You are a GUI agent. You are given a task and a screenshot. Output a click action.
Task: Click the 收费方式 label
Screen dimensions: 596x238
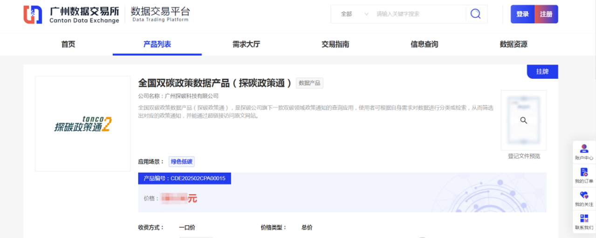[x=151, y=227]
